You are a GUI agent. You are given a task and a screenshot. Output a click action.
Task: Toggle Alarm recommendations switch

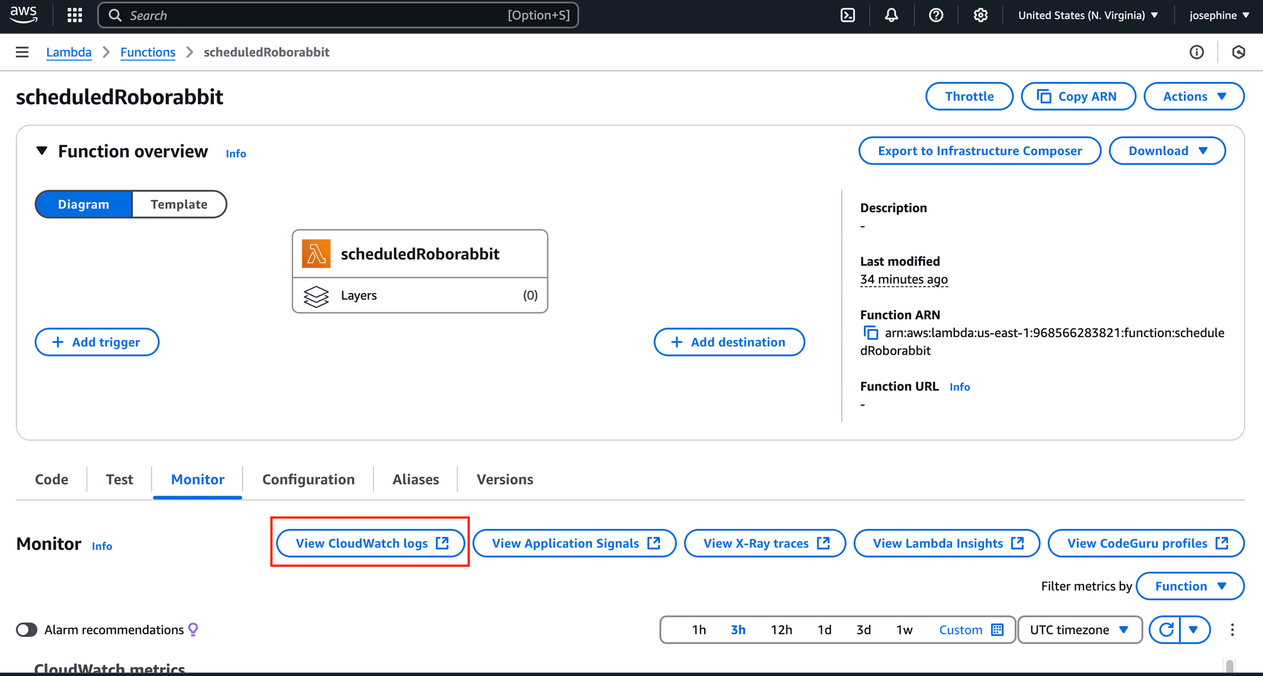tap(27, 629)
